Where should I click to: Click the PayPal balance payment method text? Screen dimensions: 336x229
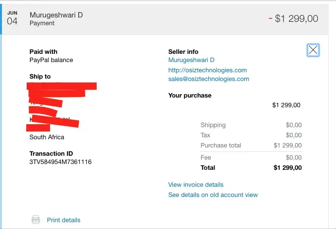click(51, 60)
